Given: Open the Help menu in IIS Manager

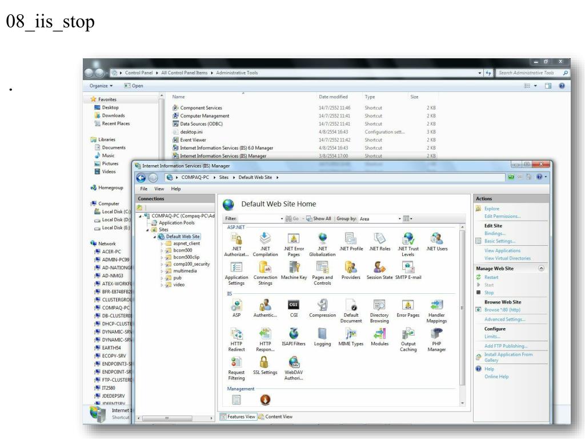Looking at the screenshot, I should 176,189.
